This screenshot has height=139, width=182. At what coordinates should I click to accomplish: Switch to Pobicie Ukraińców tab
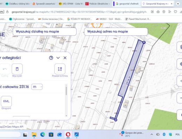[98, 4]
